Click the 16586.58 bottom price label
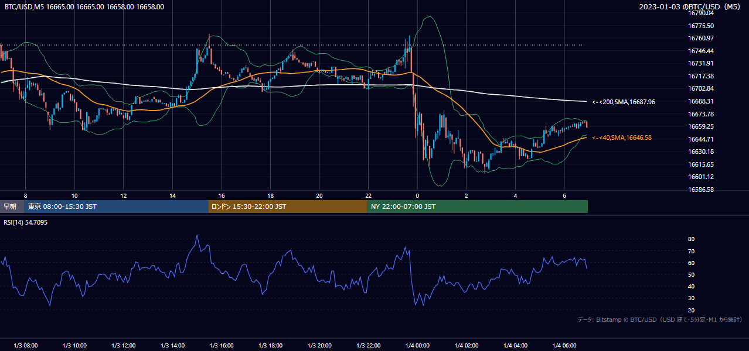The height and width of the screenshot is (351, 749). tap(701, 190)
